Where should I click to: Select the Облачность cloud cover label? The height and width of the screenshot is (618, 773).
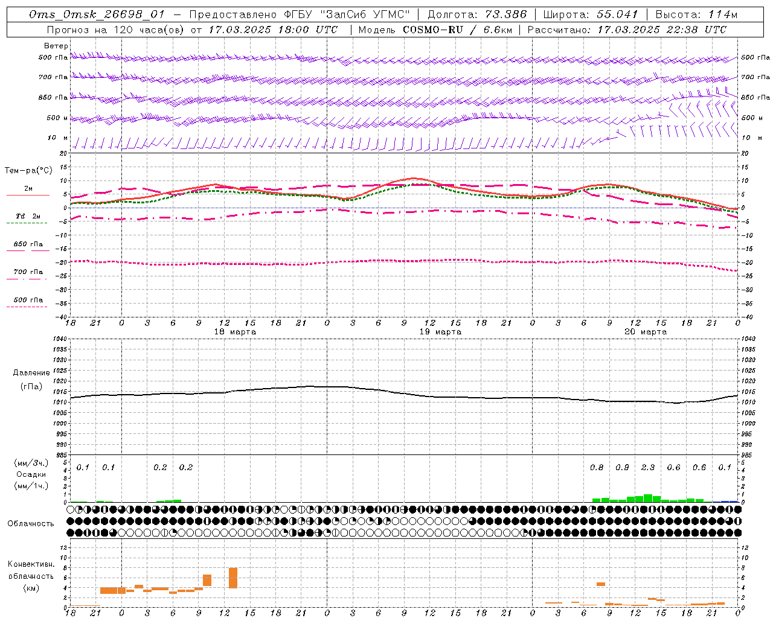pos(31,524)
